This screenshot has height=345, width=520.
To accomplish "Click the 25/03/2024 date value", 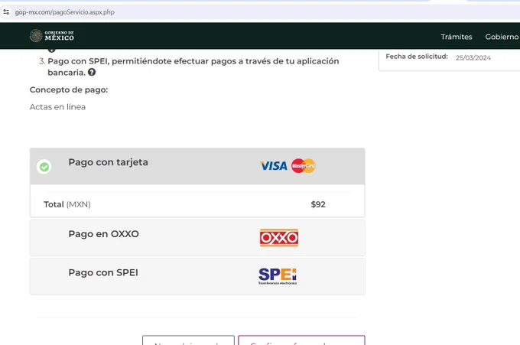I will pos(473,57).
